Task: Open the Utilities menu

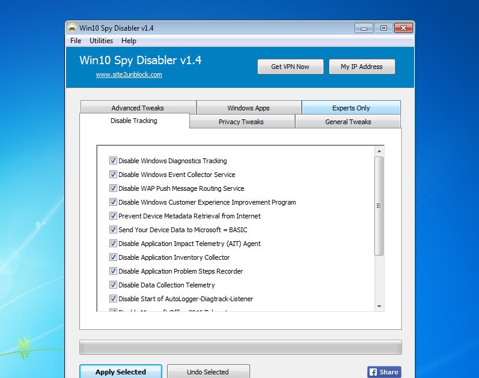Action: pyautogui.click(x=101, y=41)
